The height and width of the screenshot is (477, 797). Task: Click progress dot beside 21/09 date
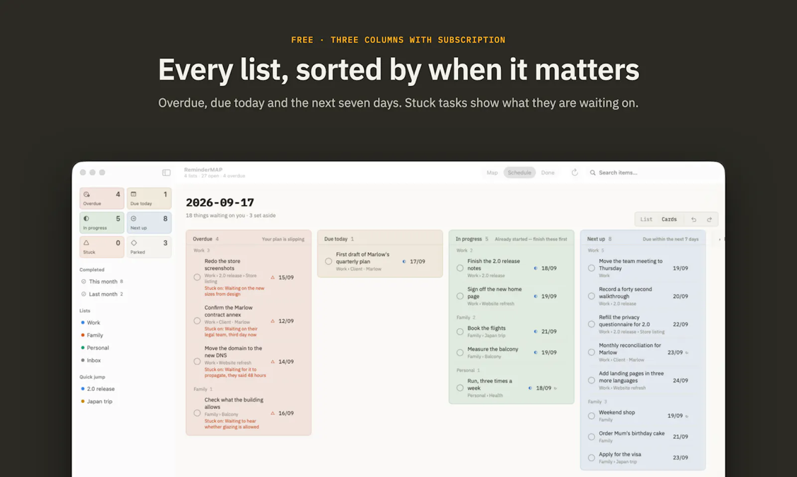coord(535,331)
